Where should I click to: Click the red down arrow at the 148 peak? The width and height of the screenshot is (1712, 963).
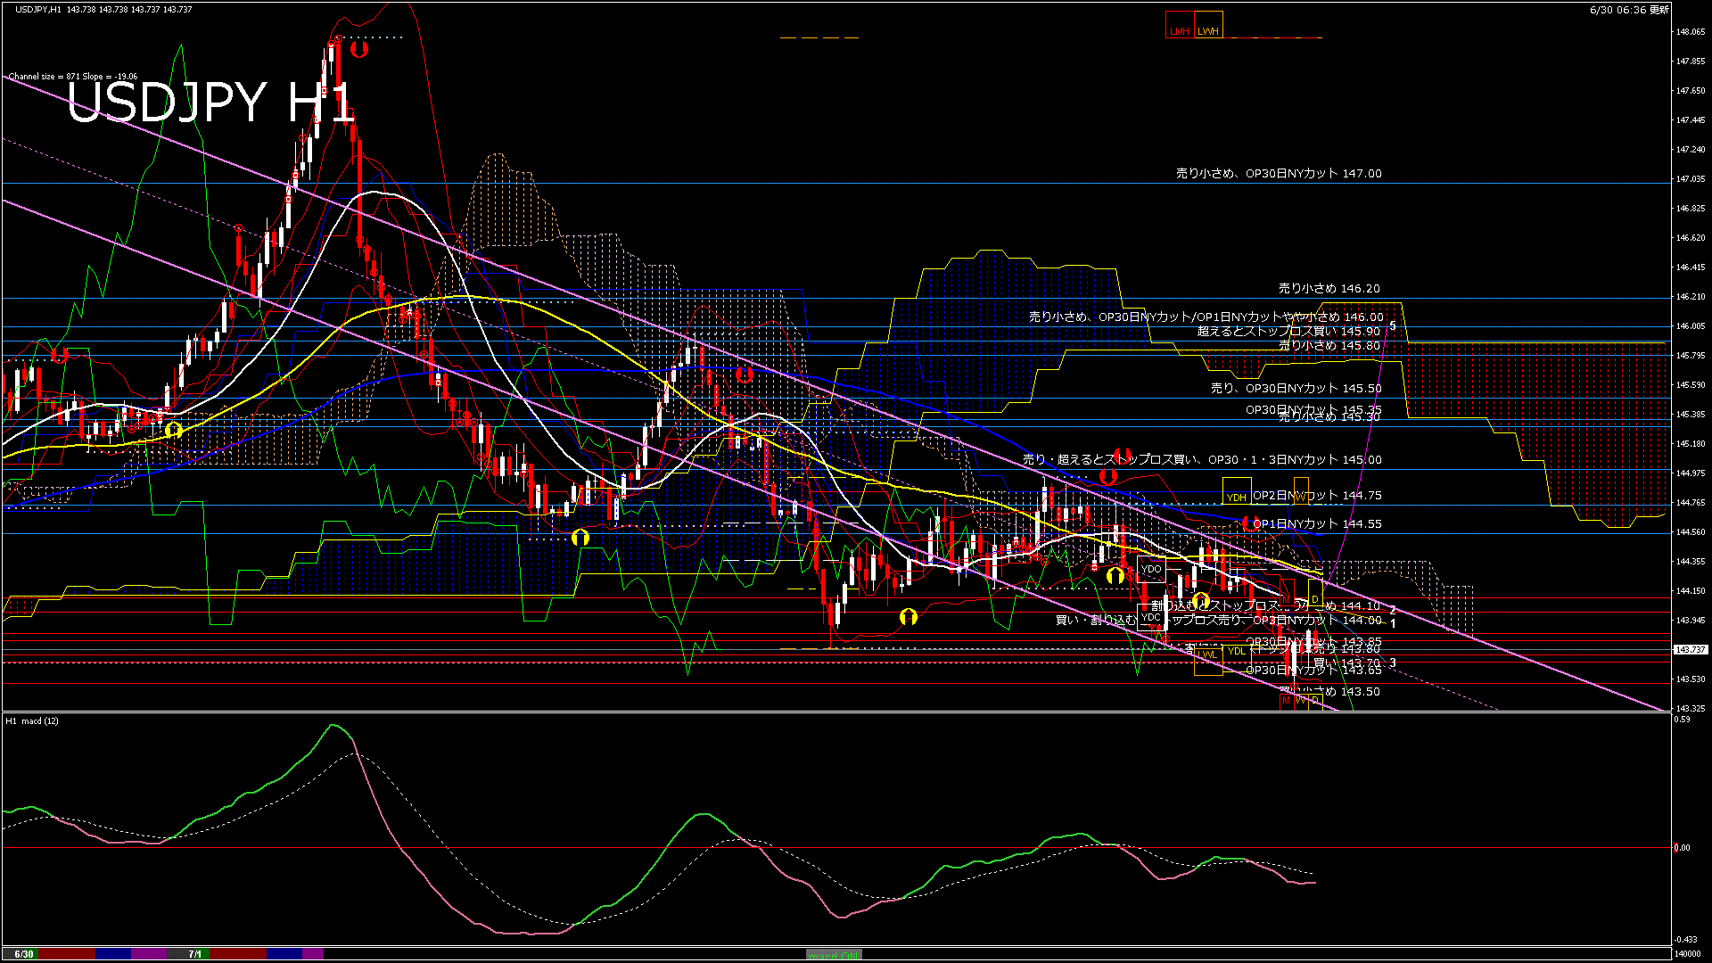(x=359, y=49)
